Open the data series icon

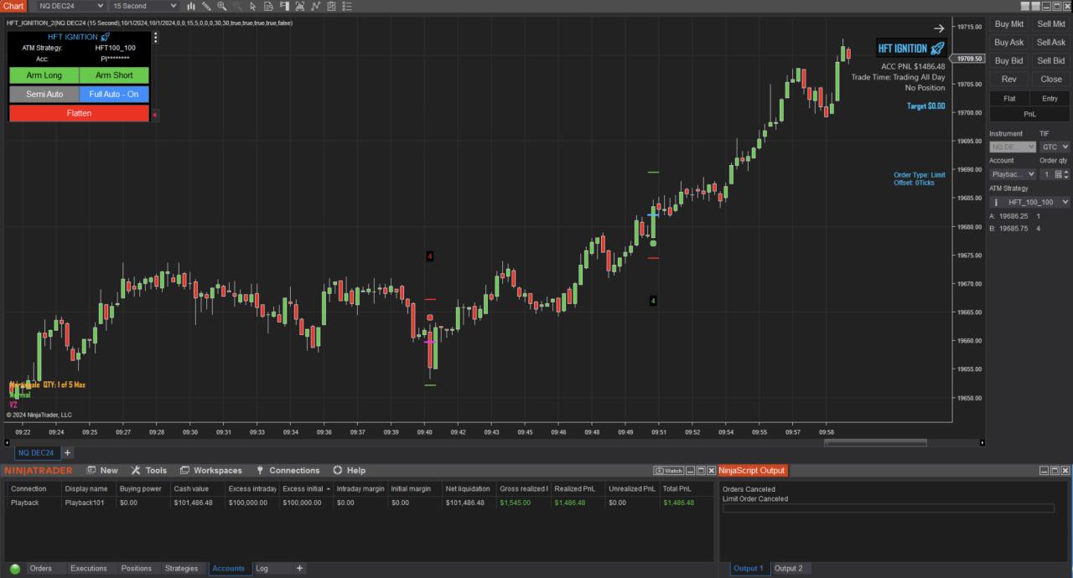[300, 6]
